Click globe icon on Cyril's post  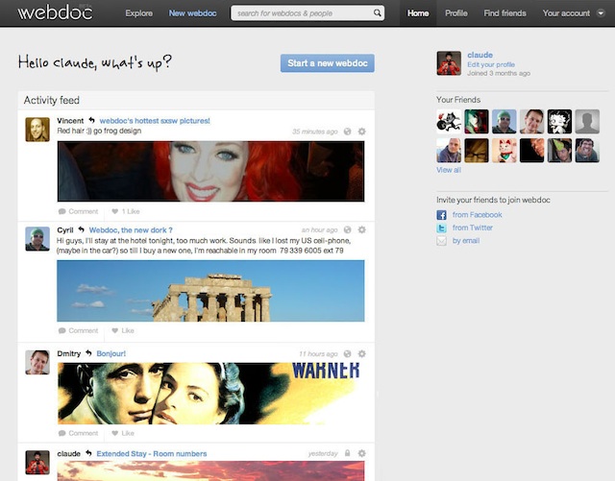coord(347,230)
